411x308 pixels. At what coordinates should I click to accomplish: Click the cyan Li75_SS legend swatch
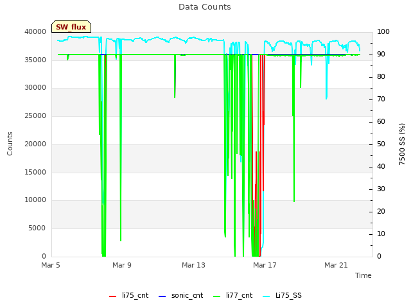[x=266, y=296]
